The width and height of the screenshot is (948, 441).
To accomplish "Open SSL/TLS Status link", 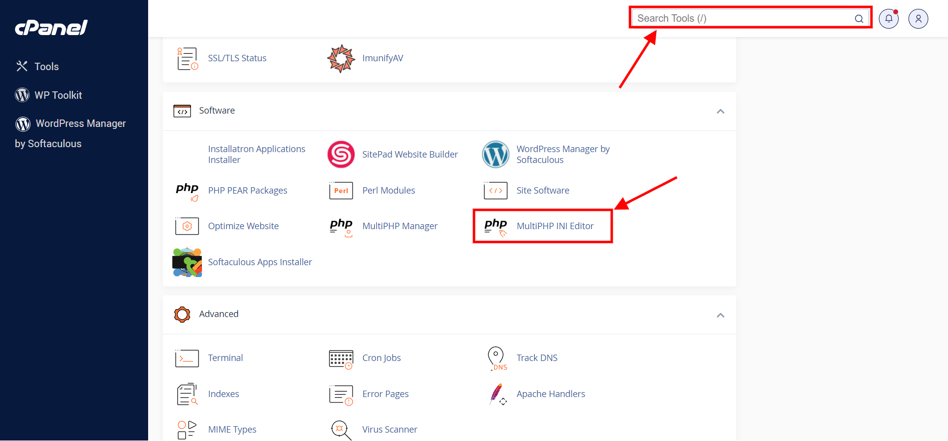I will (237, 58).
